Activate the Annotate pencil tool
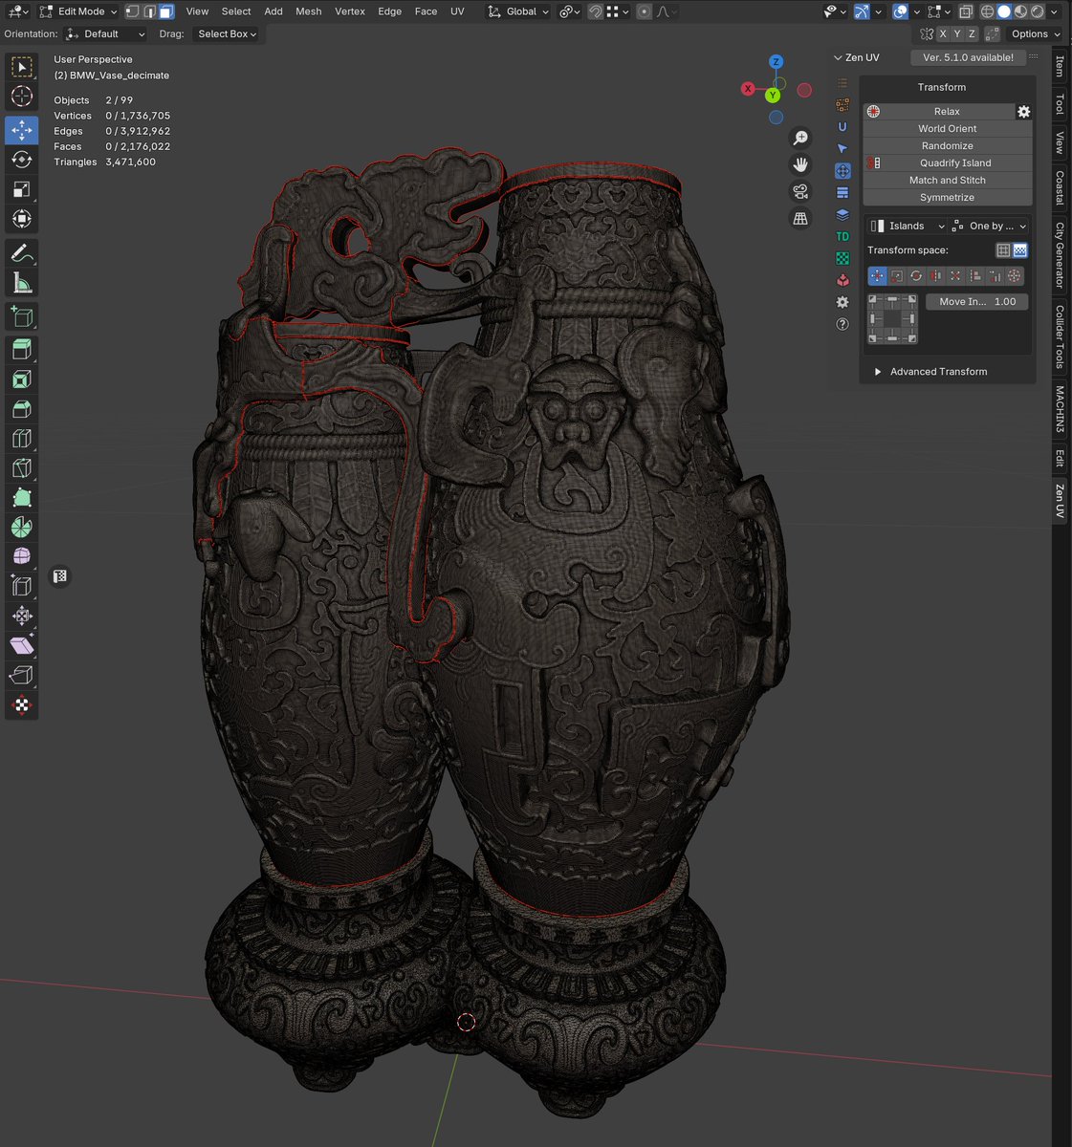 (21, 253)
